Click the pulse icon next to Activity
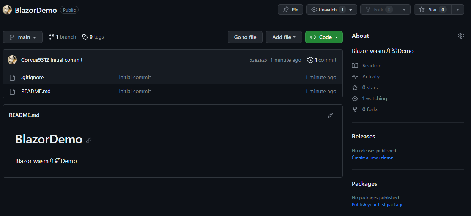This screenshot has height=216, width=471. (355, 76)
